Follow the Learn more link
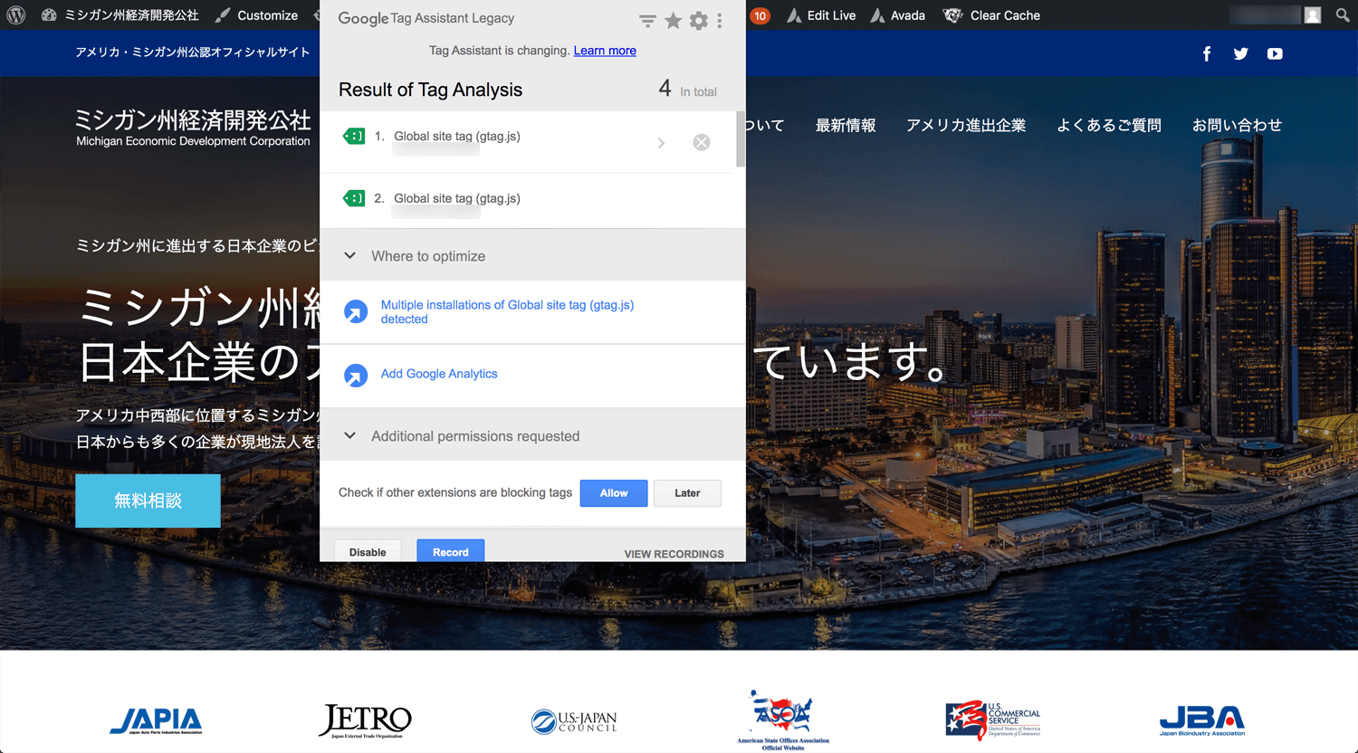This screenshot has height=753, width=1358. coord(605,51)
